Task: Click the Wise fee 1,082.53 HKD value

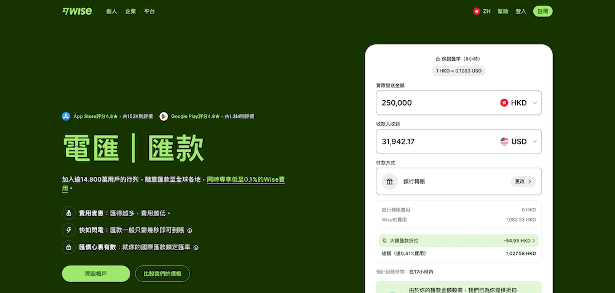Action: pyautogui.click(x=521, y=220)
